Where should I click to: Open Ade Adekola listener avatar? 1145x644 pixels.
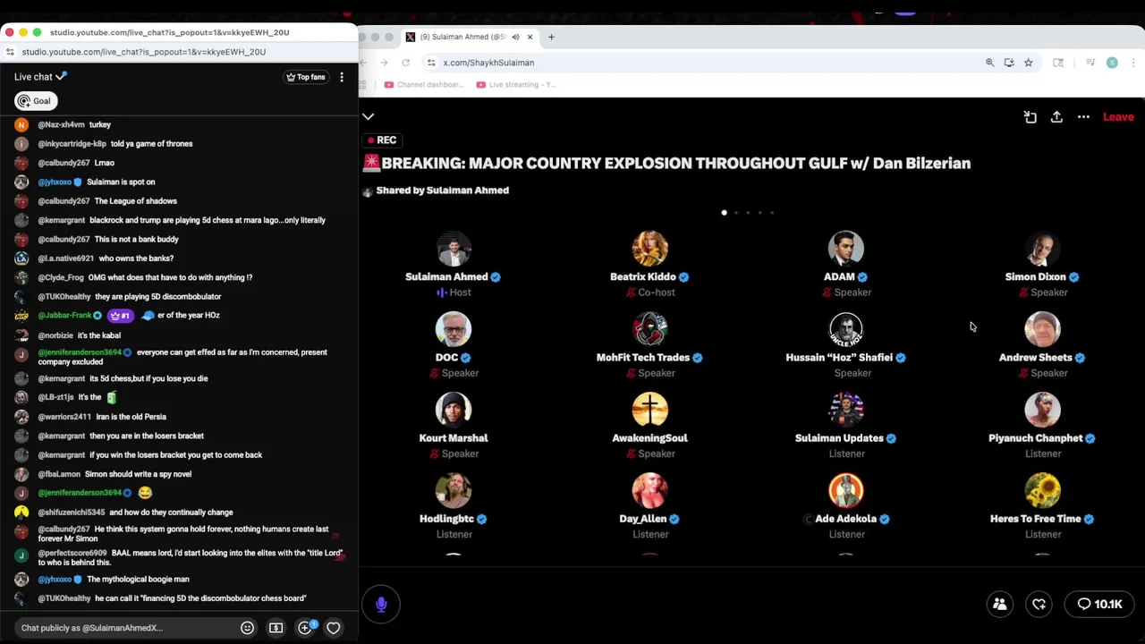pos(846,491)
